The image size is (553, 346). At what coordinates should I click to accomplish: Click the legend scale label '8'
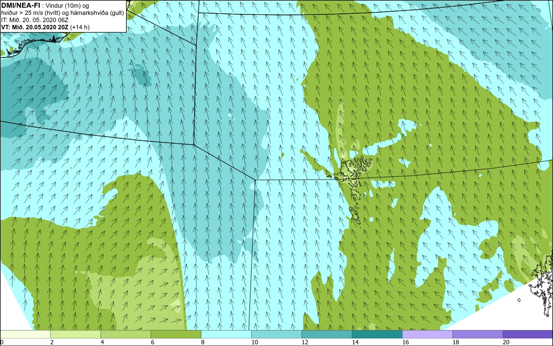coord(203,342)
